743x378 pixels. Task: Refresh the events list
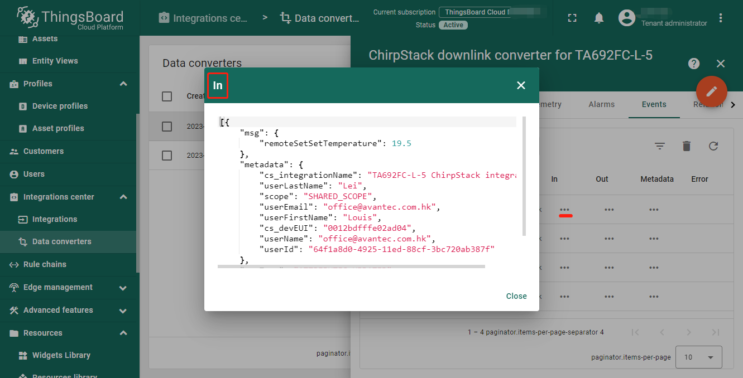click(x=713, y=146)
